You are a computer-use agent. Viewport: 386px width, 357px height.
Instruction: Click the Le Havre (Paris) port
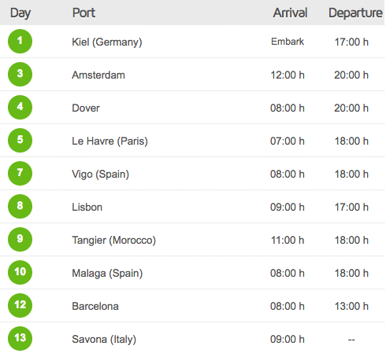click(109, 142)
